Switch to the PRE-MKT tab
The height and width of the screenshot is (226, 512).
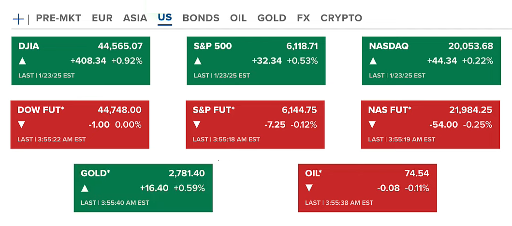point(59,18)
